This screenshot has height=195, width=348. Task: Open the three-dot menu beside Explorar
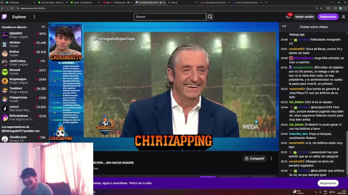tap(34, 17)
